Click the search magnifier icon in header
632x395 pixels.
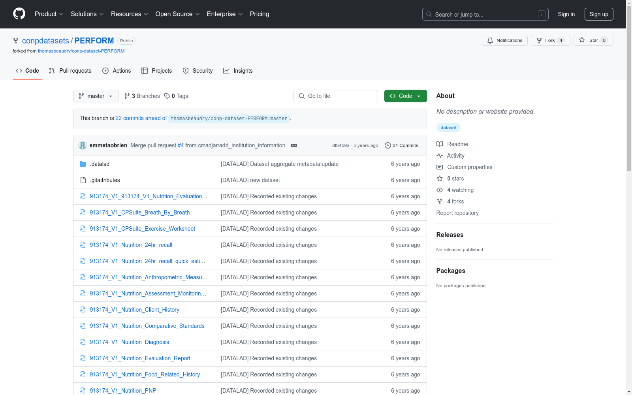(x=429, y=14)
